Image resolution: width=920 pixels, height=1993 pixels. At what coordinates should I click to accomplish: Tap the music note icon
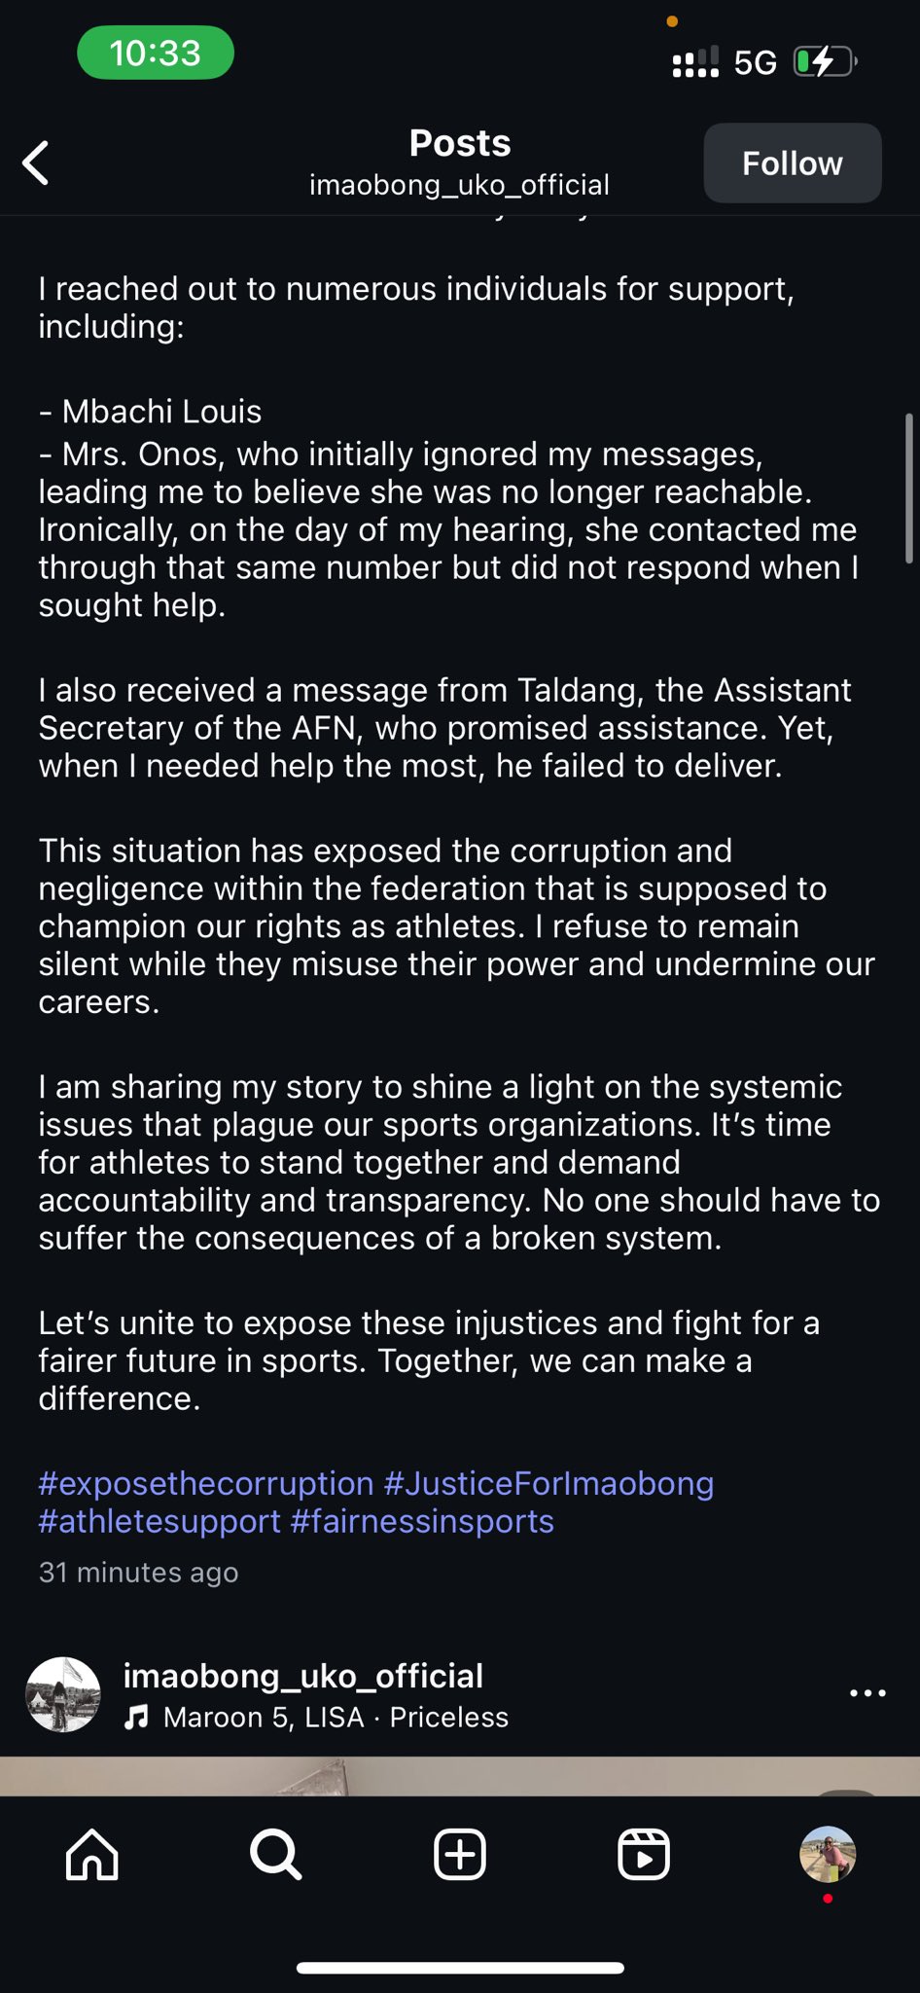coord(136,1718)
